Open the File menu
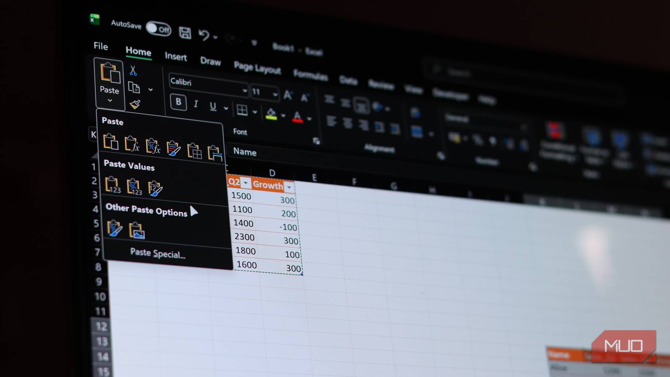Screen dimensions: 670x377 pyautogui.click(x=100, y=46)
